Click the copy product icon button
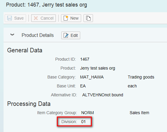 click(88, 18)
